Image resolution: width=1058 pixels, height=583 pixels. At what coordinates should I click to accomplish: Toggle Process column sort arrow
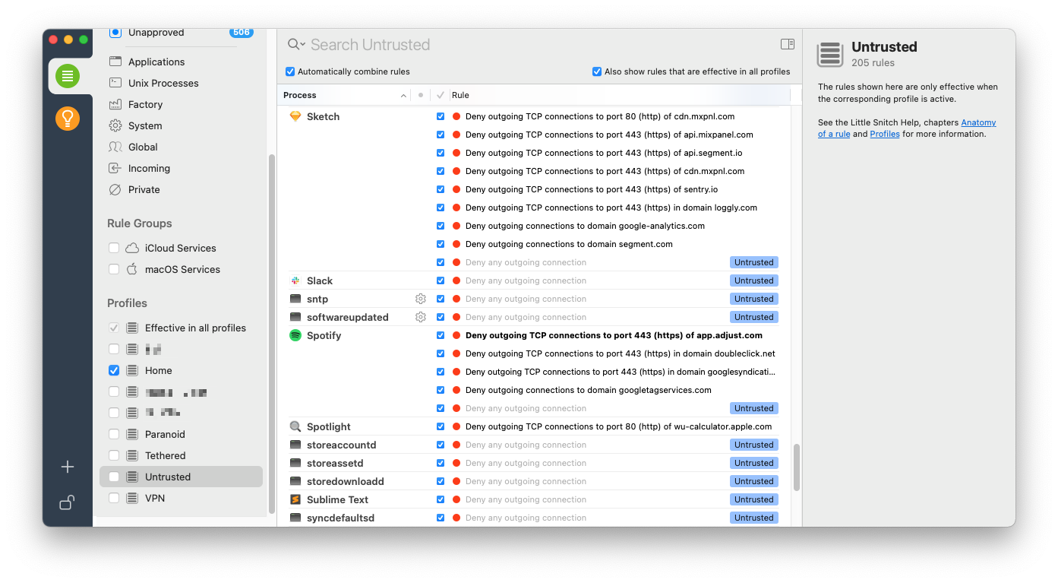tap(403, 95)
